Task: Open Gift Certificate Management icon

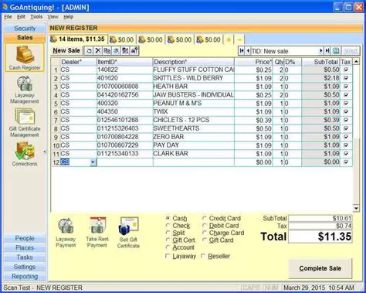Action: point(25,123)
